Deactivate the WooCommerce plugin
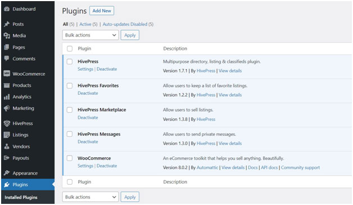 pos(107,166)
